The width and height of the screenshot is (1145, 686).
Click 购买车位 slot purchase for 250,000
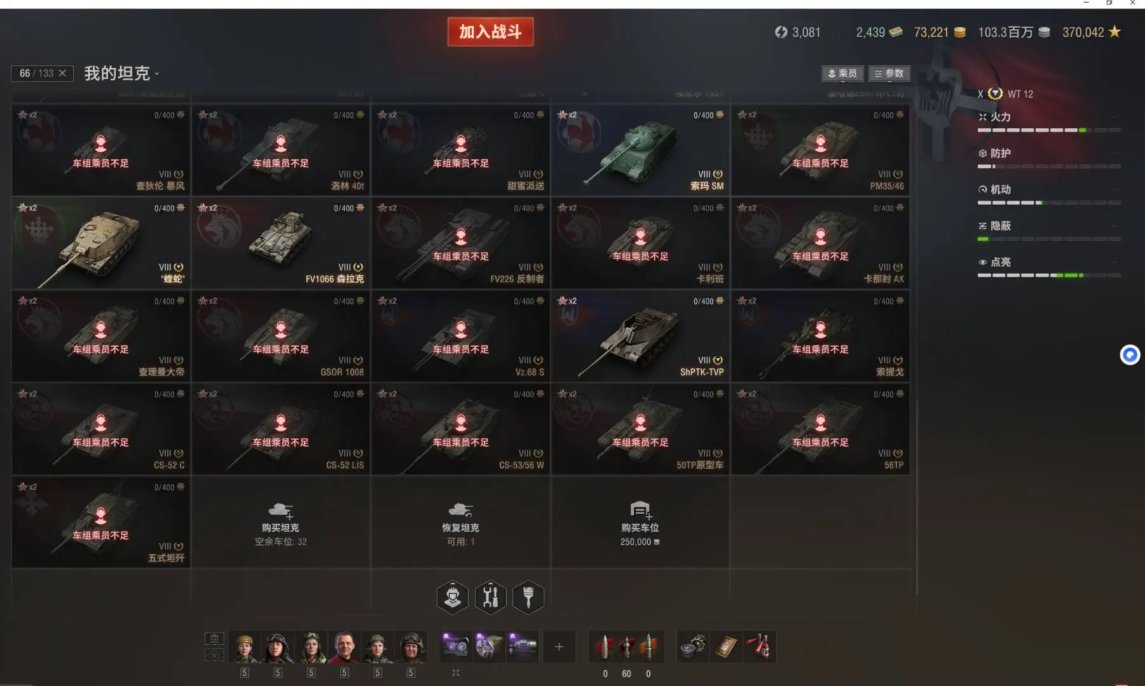pyautogui.click(x=640, y=522)
